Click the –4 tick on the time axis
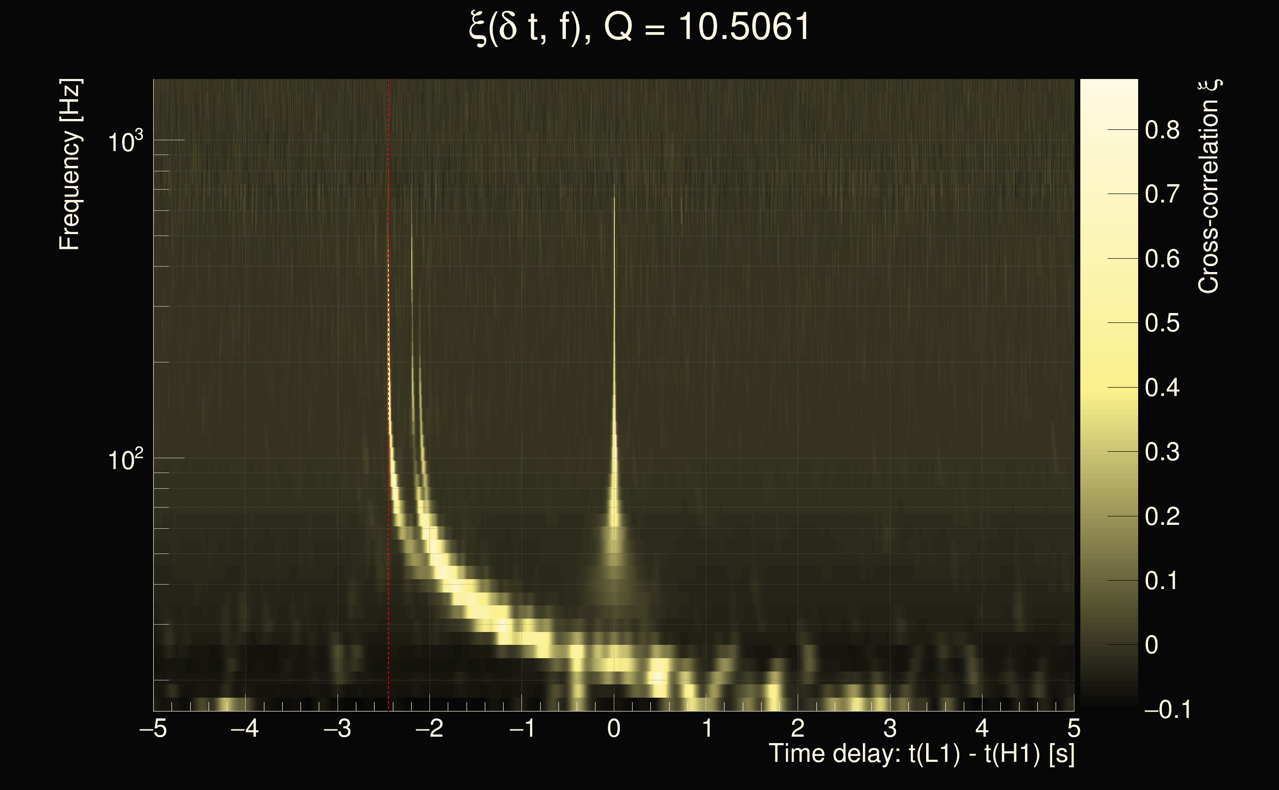This screenshot has width=1279, height=790. click(245, 728)
